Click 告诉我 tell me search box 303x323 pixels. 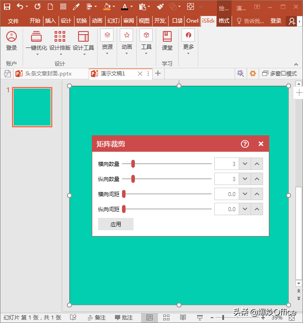tap(250, 21)
